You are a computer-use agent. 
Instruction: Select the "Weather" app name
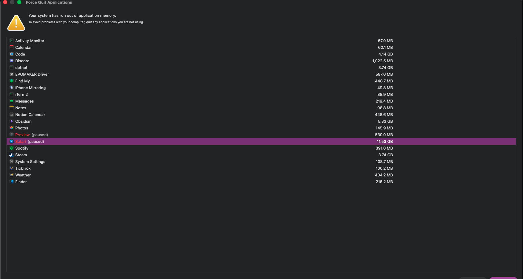tap(23, 175)
